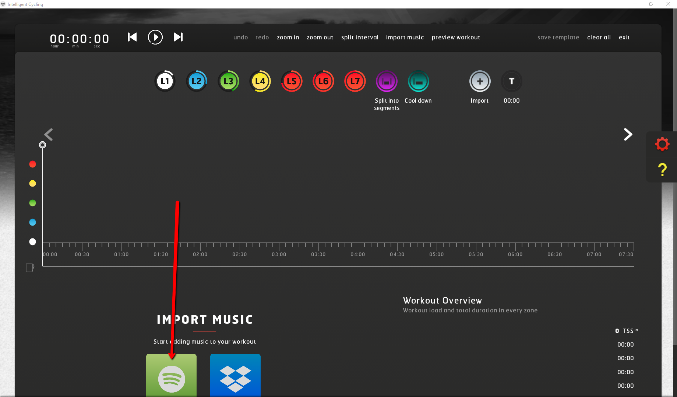Viewport: 677px width, 397px height.
Task: Open help via yellow question mark
Action: [x=662, y=170]
